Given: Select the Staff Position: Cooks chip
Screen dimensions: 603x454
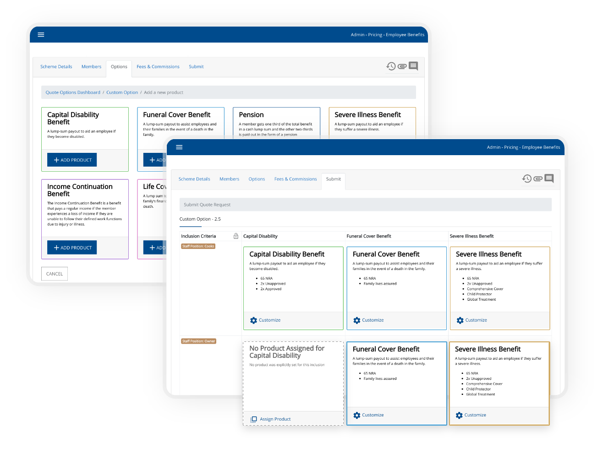Looking at the screenshot, I should coord(198,246).
